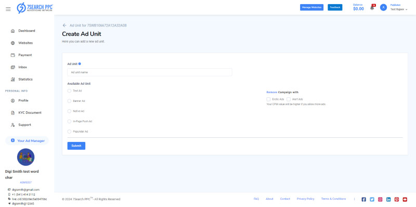
Task: Go to Dashboard in sidebar
Action: click(x=27, y=31)
